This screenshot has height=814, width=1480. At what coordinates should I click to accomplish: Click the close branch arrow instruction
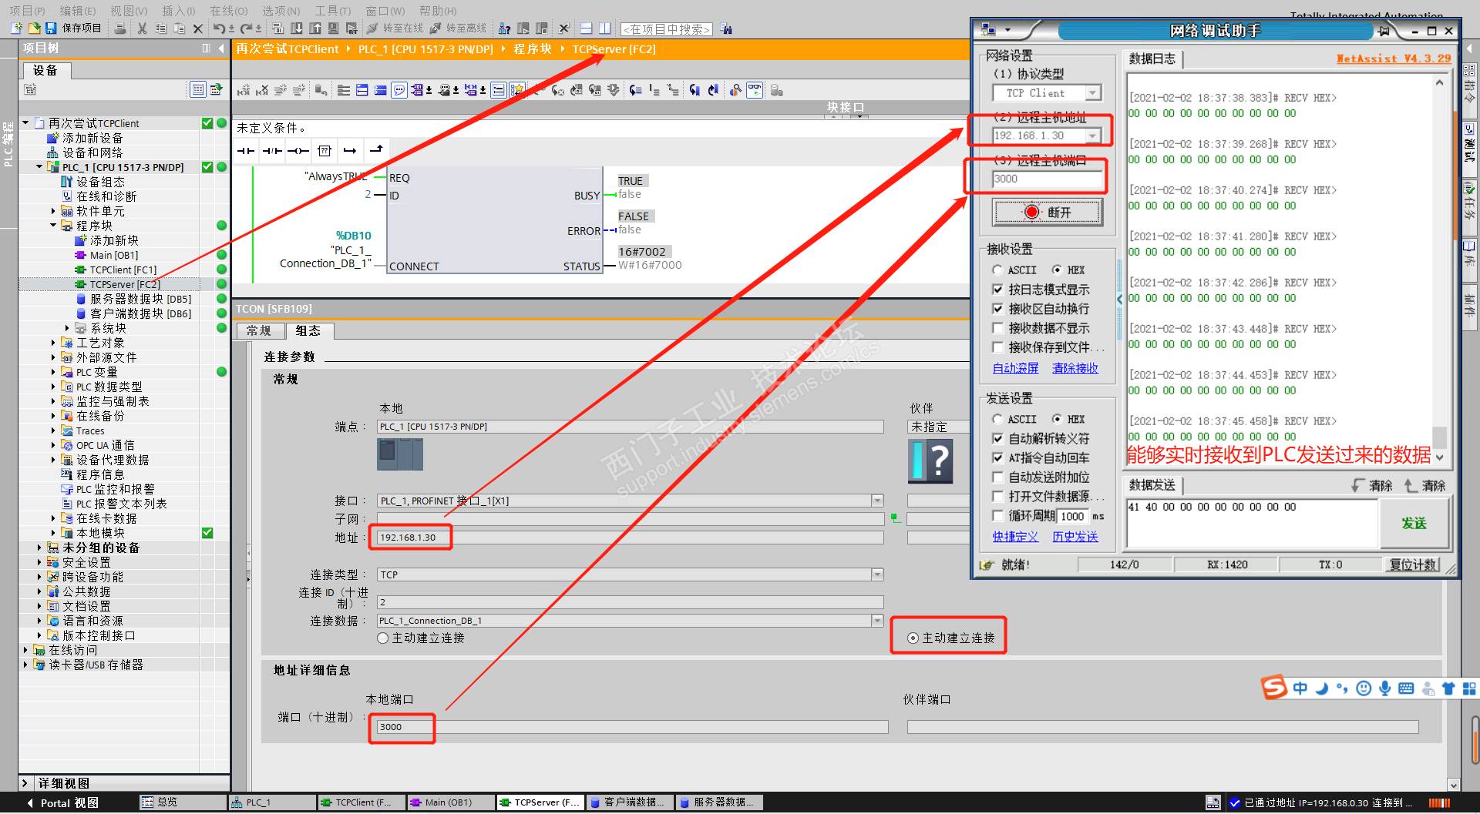(x=376, y=149)
